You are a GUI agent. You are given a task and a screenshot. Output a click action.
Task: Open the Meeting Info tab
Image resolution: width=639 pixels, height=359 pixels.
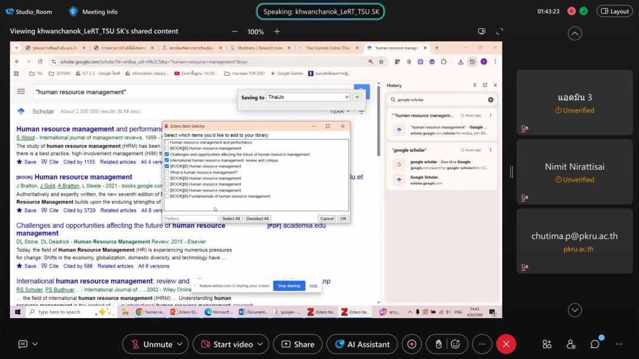[93, 12]
